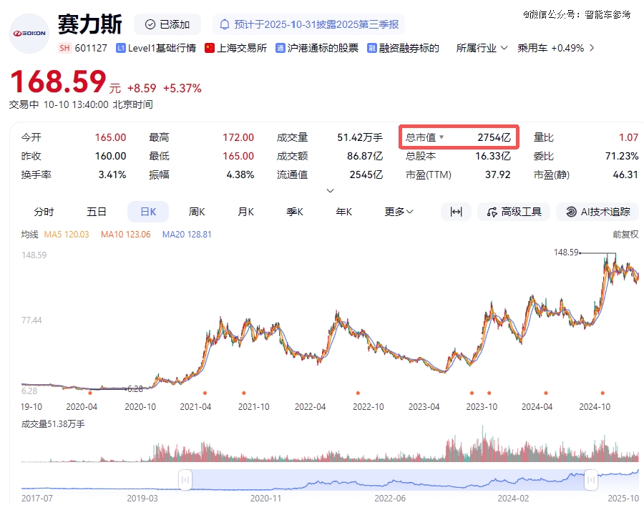The height and width of the screenshot is (505, 644).
Task: Expand more quote data with the chevron
Action: pyautogui.click(x=330, y=191)
